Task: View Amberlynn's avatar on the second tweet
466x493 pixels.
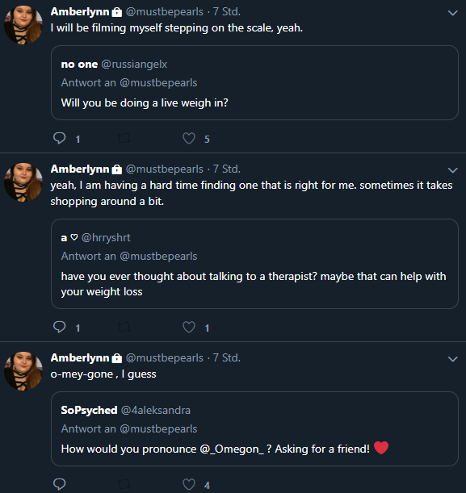Action: click(23, 182)
